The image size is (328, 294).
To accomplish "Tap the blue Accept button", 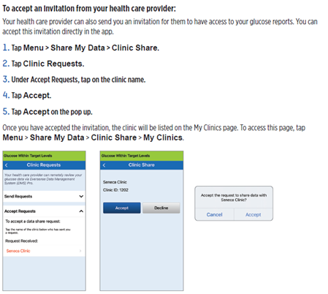I will coord(122,208).
